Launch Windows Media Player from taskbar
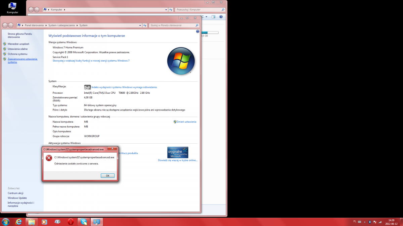Viewport: 403px width, 226px height. [44, 222]
